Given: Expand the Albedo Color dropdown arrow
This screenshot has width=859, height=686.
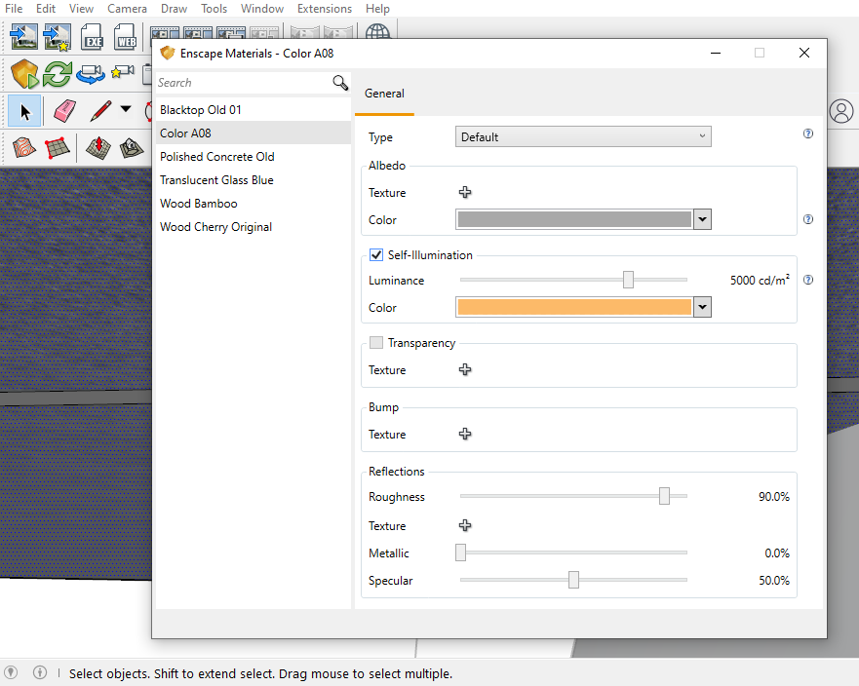Looking at the screenshot, I should click(702, 219).
